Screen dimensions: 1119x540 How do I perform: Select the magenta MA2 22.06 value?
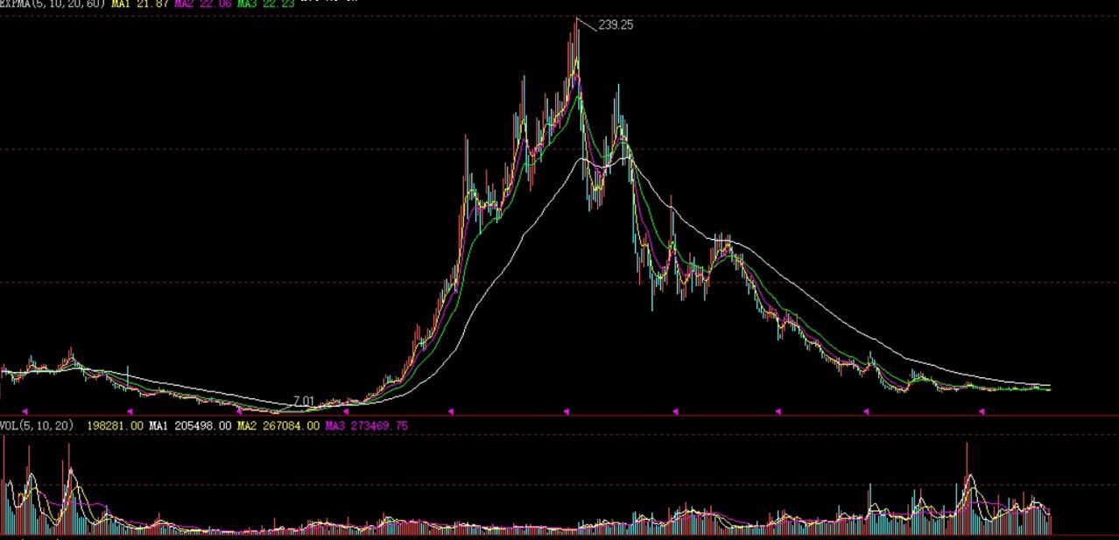click(x=202, y=4)
